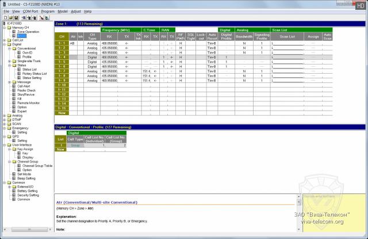Viewport: 368px width, 239px height.
Task: Select channel row header 1- 4
Action: (x=62, y=57)
